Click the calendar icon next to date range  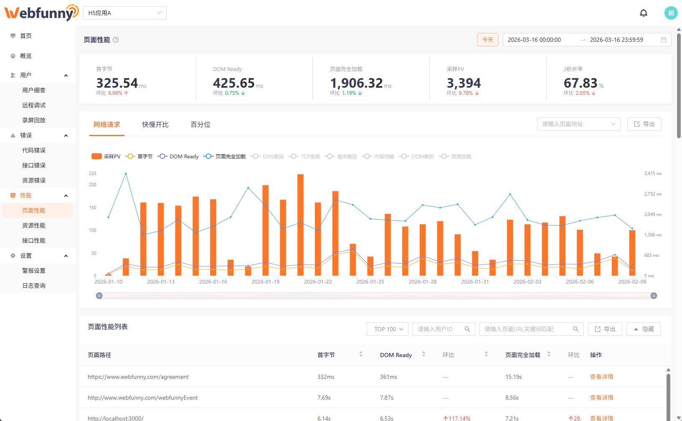pyautogui.click(x=664, y=40)
